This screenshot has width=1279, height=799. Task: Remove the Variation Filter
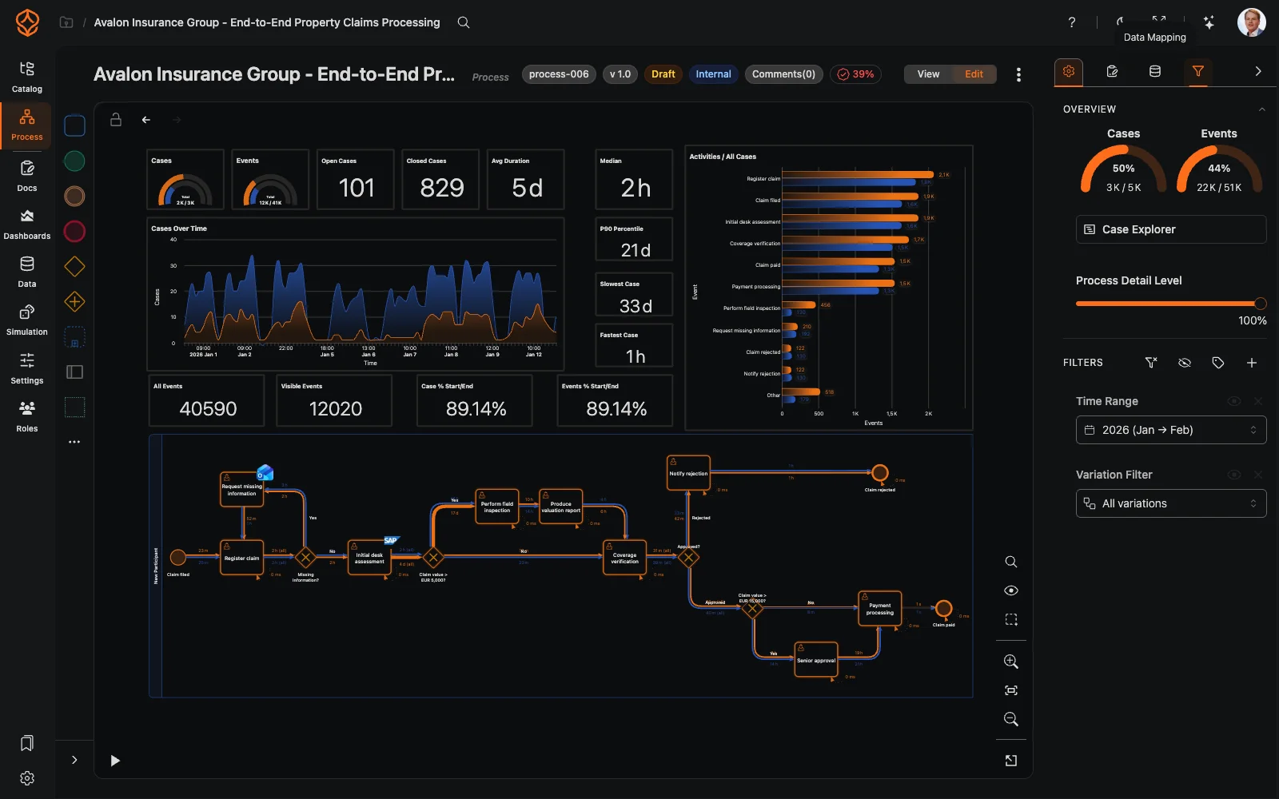[1258, 475]
